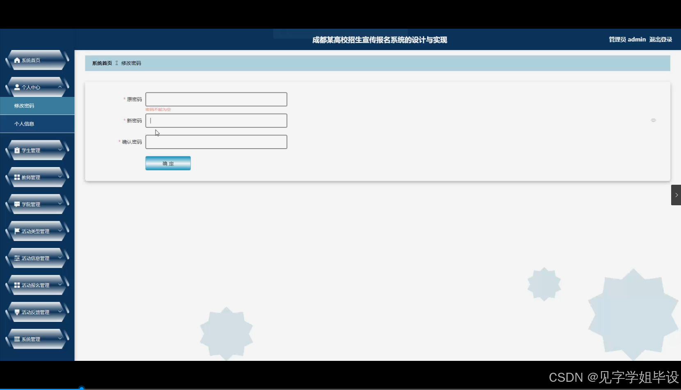Click the flag icon beside 活动类型管理
This screenshot has height=390, width=681.
[17, 231]
